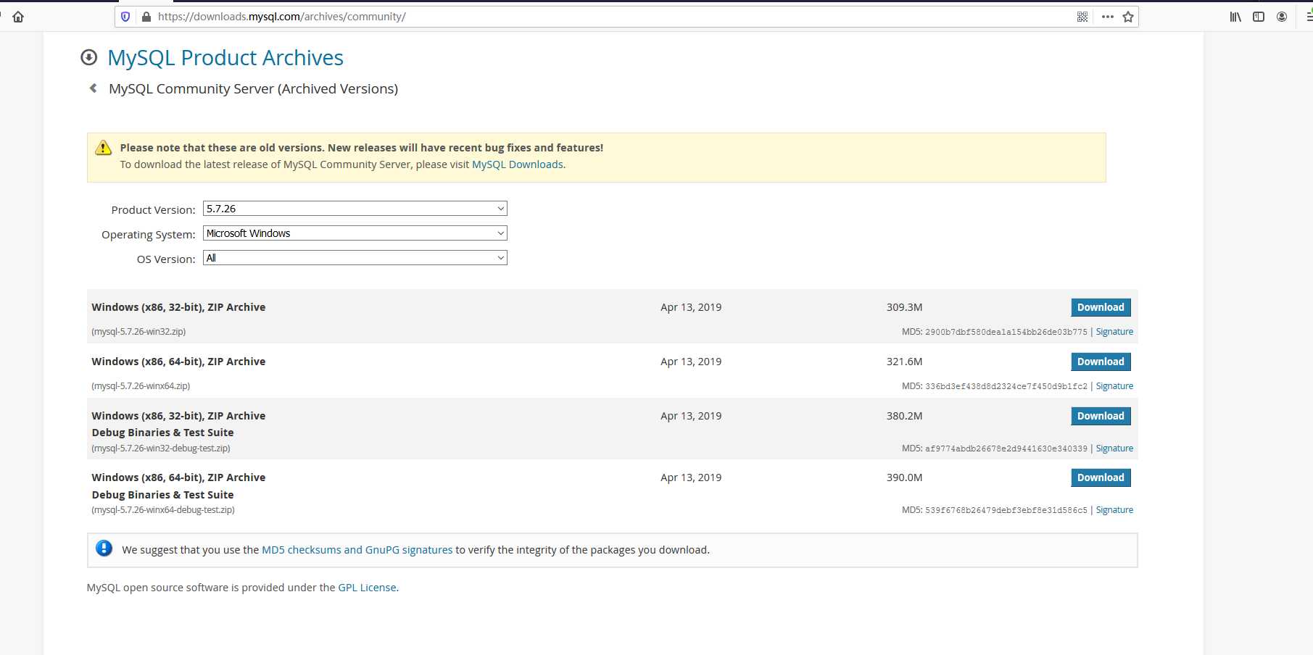The image size is (1313, 655).
Task: Follow the MySQL Downloads link
Action: point(518,164)
